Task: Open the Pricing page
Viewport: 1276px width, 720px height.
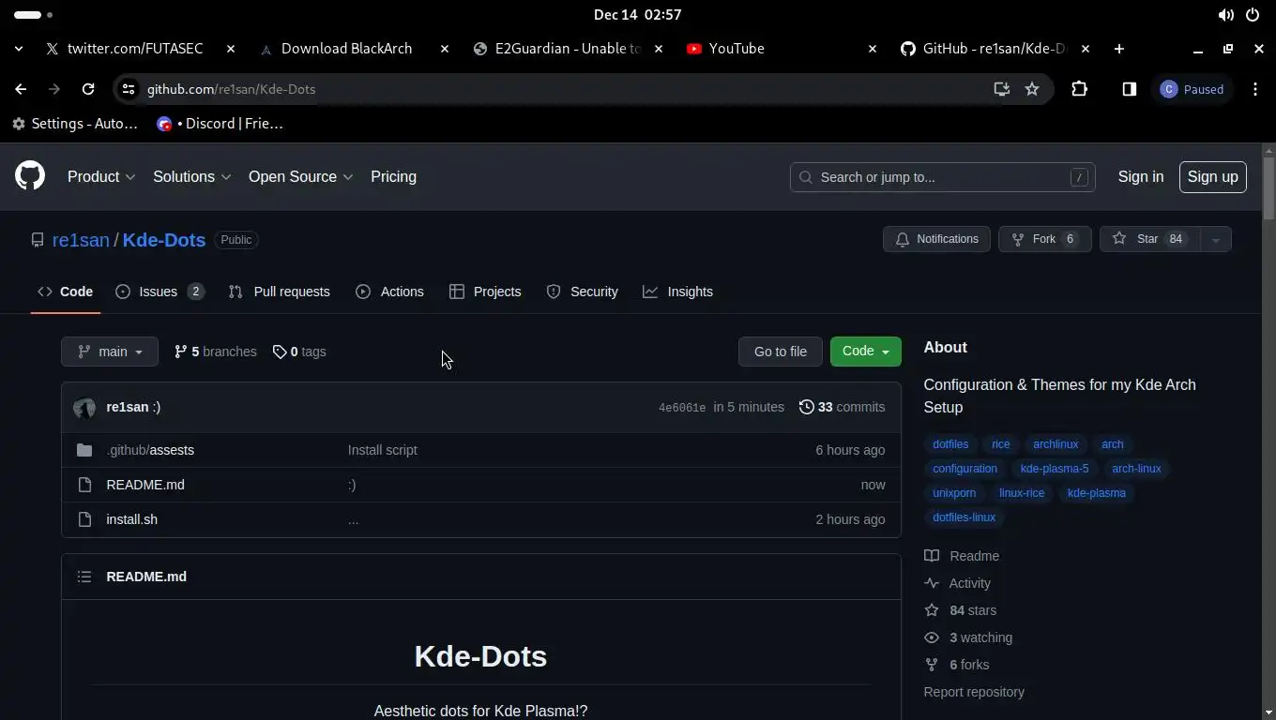Action: (x=393, y=176)
